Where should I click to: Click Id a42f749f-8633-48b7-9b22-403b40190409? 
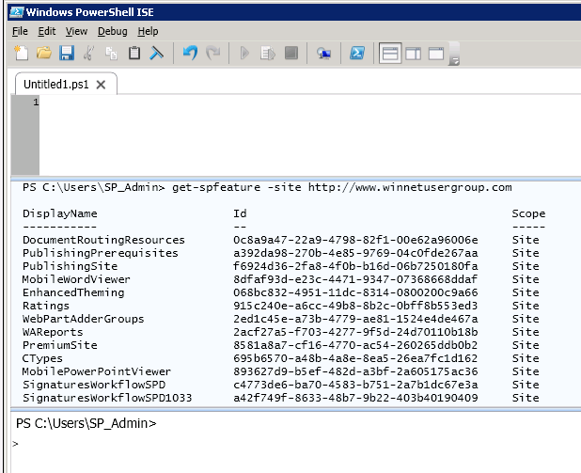pyautogui.click(x=355, y=398)
